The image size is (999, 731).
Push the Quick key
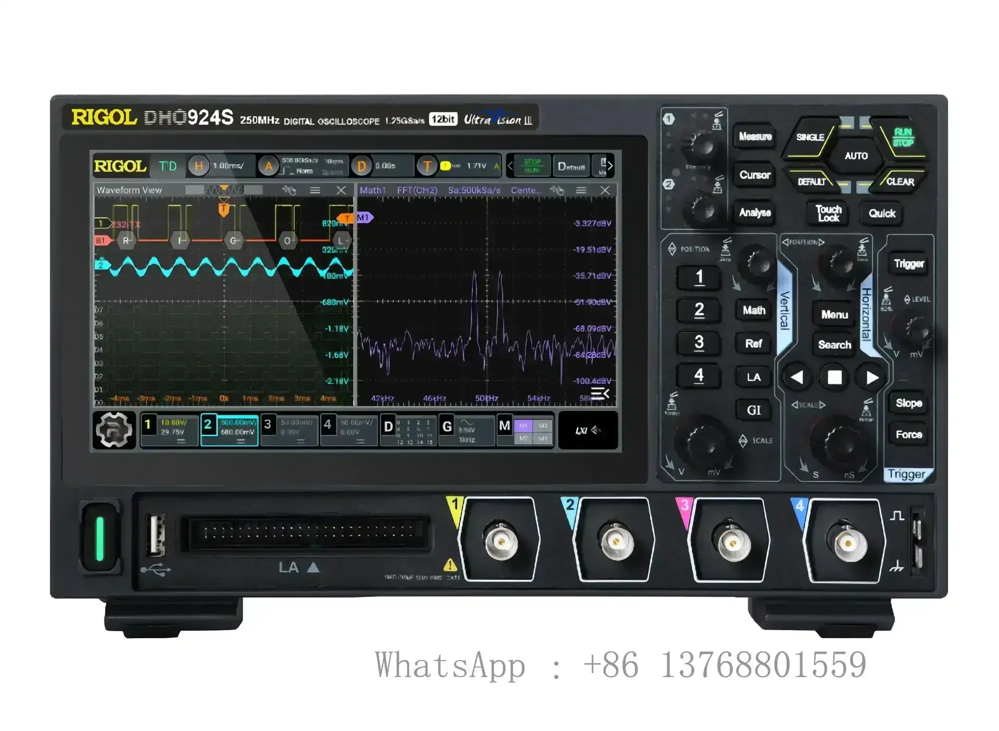click(x=882, y=213)
